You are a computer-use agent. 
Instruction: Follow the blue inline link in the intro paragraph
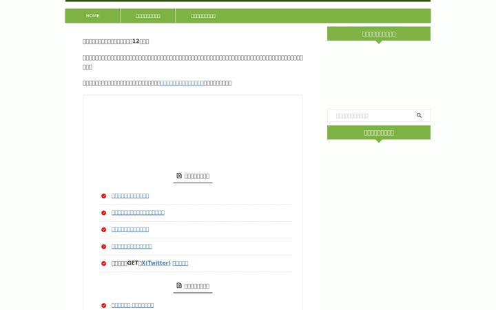182,83
